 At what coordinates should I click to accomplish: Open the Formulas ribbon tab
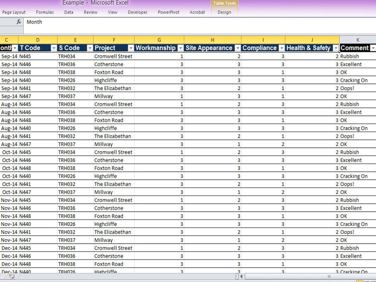(x=45, y=12)
